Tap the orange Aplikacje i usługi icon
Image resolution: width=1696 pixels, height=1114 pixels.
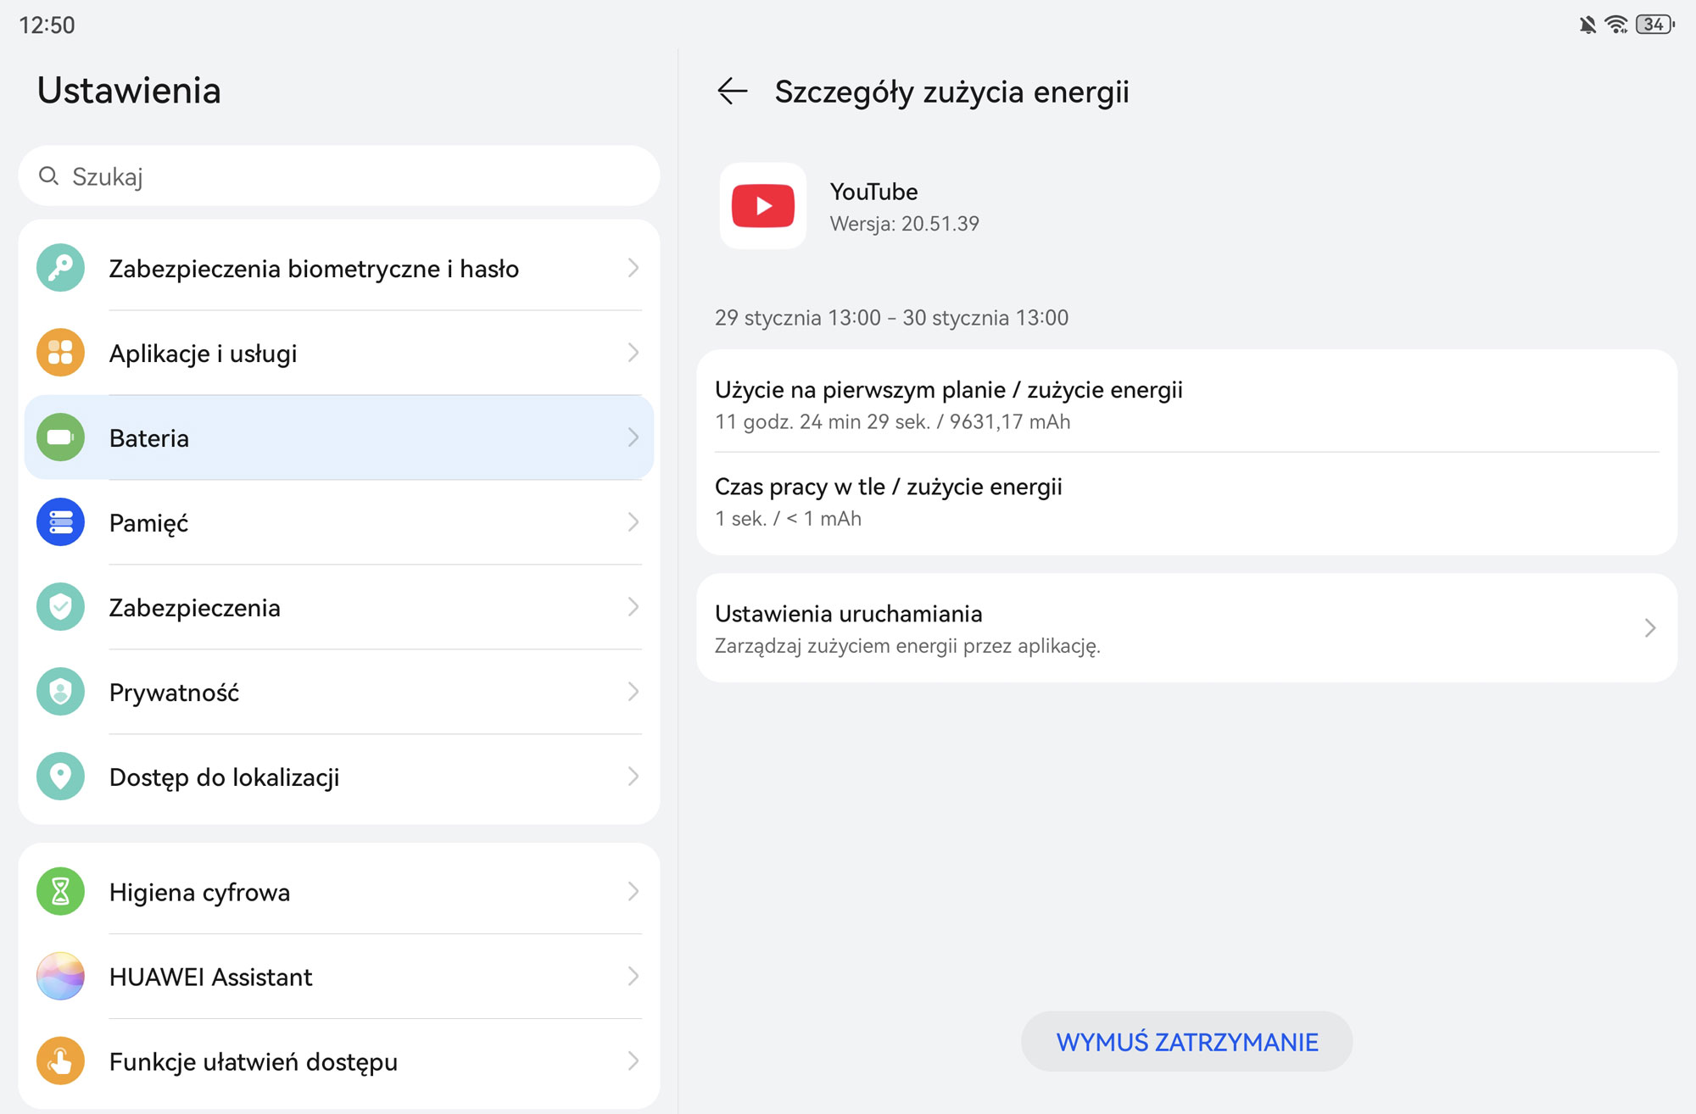[60, 353]
